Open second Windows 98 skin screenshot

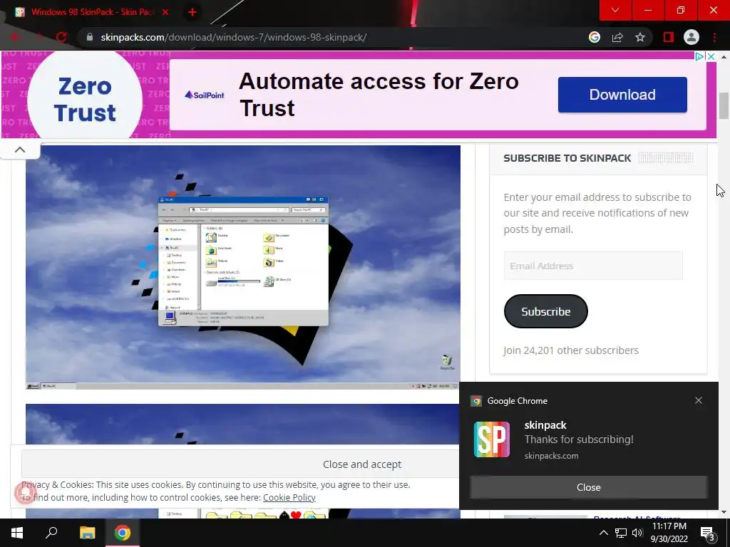[243, 424]
